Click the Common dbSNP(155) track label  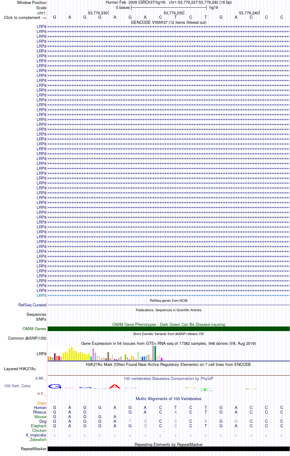(x=27, y=338)
